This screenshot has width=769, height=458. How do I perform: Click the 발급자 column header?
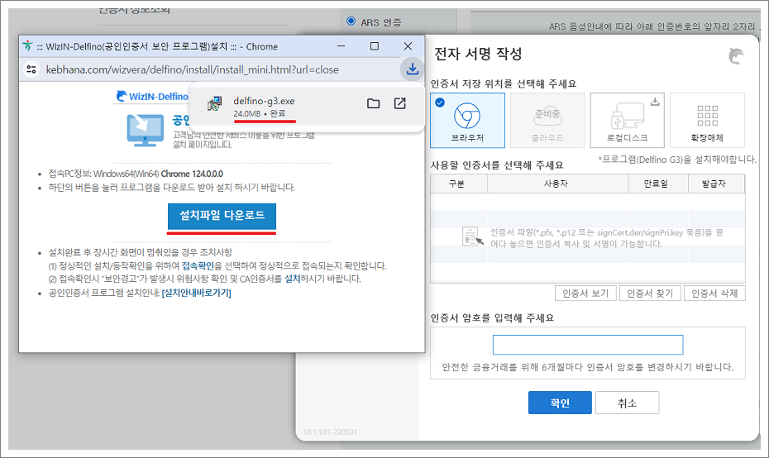[716, 184]
